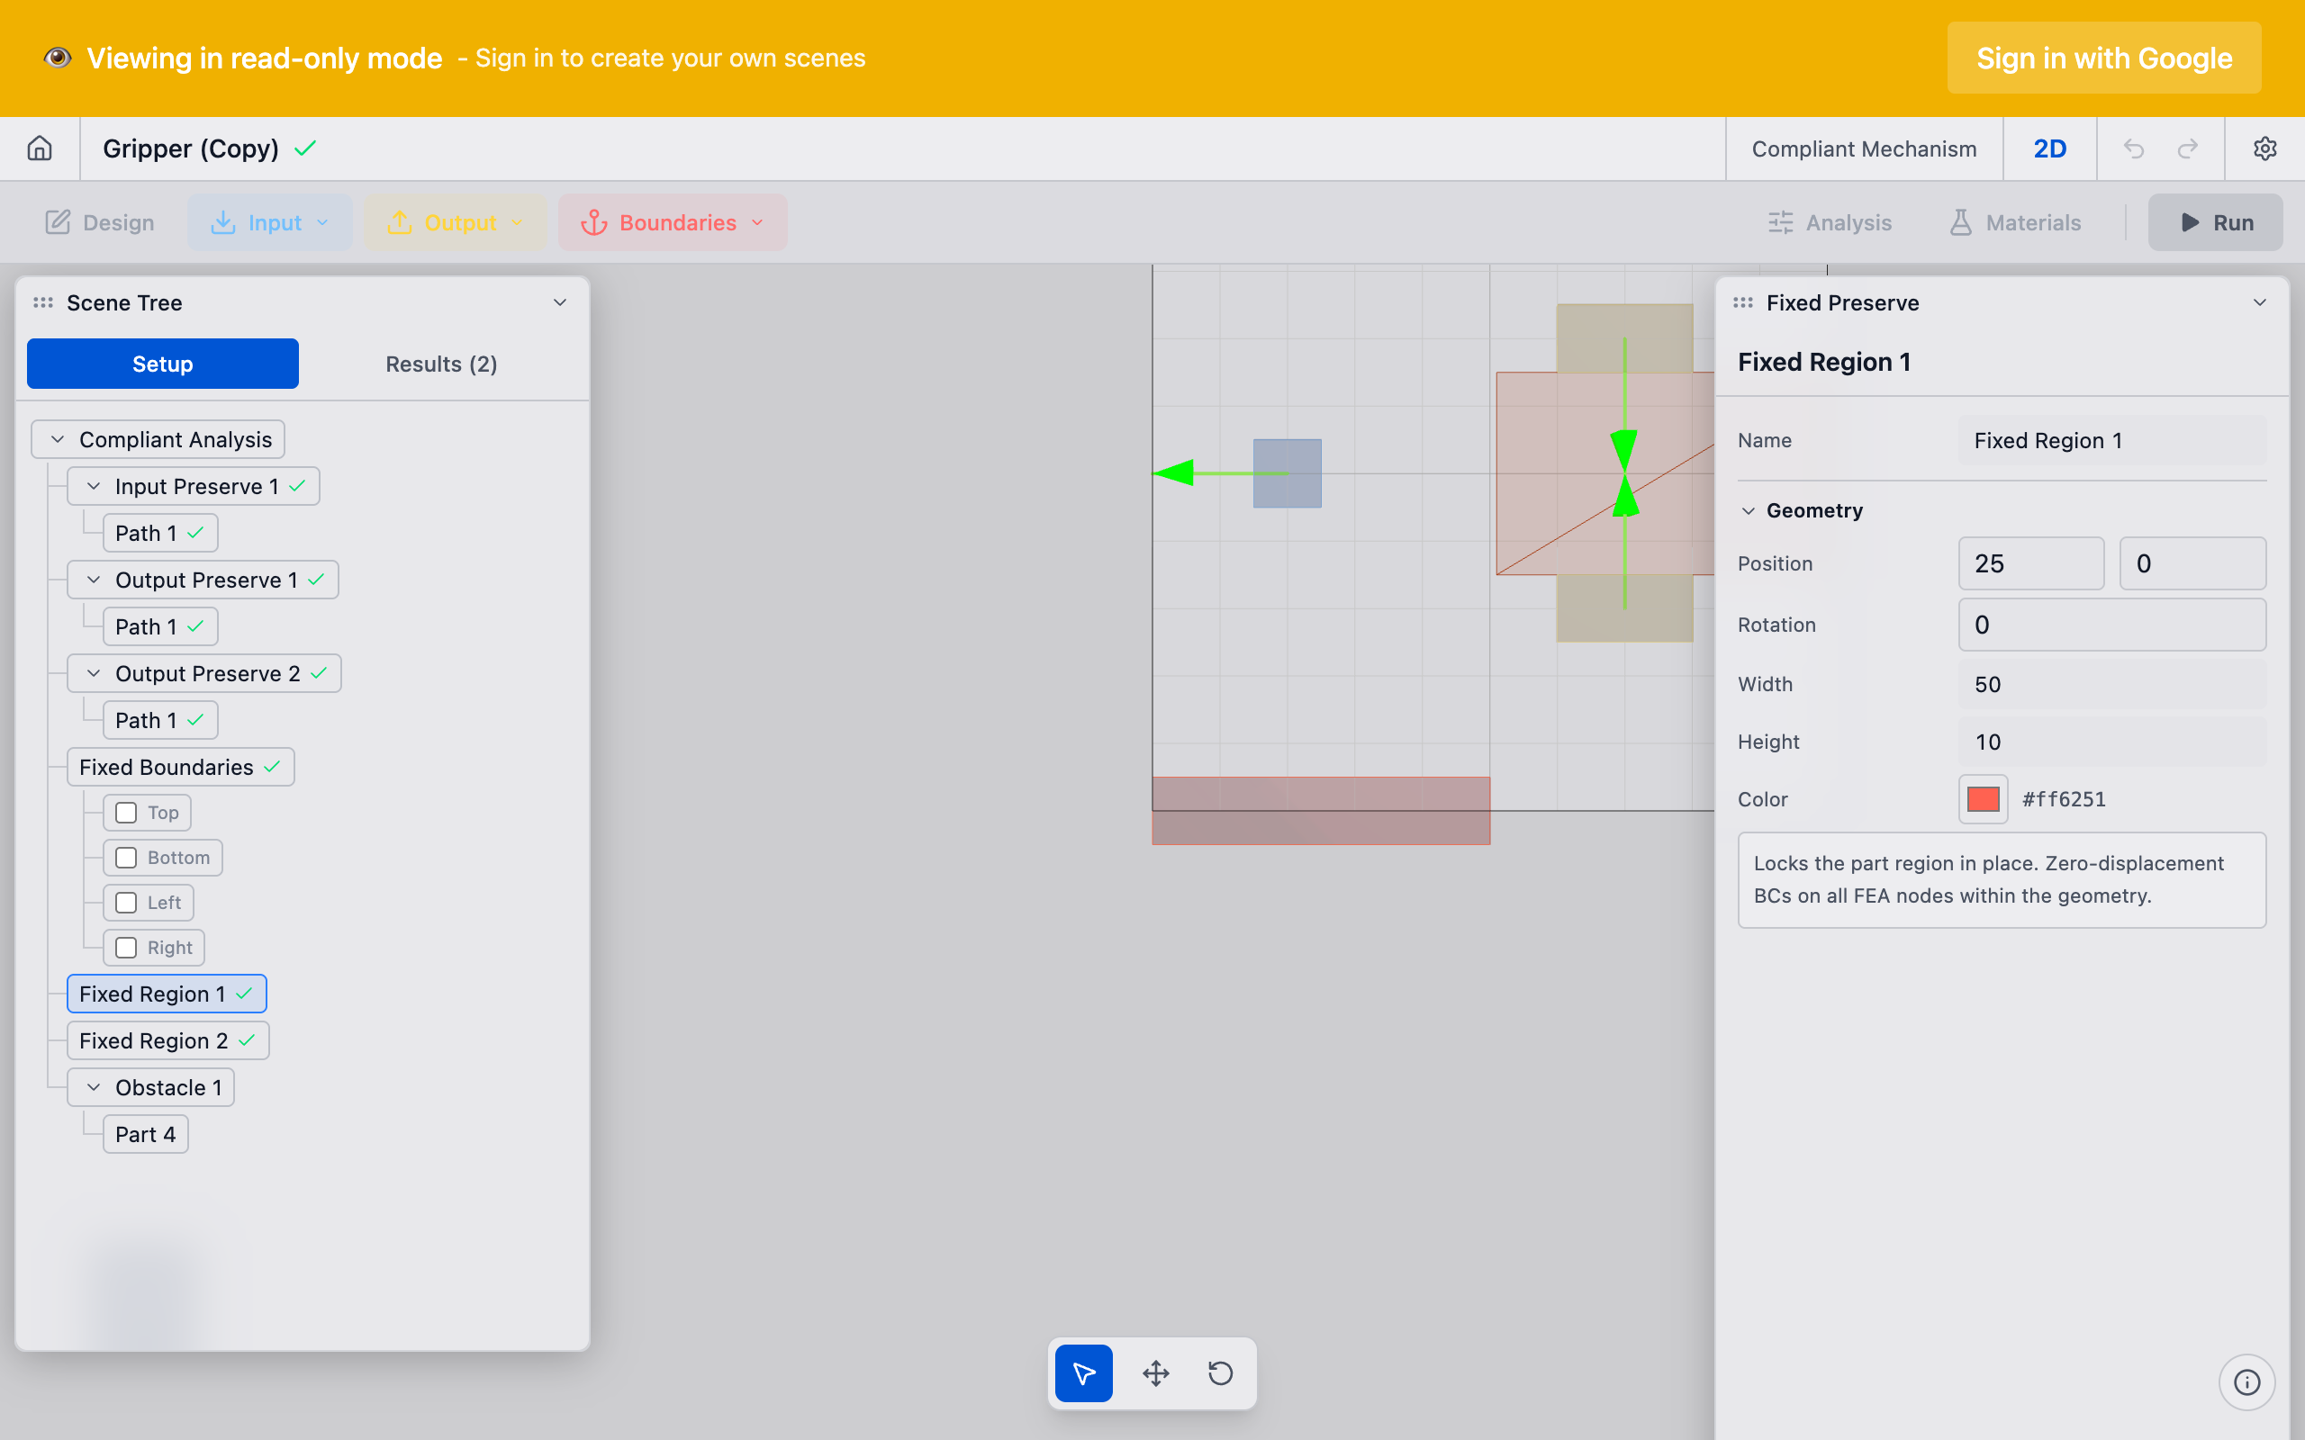Click the #ff6251 color hex value
This screenshot has width=2305, height=1440.
pos(2064,799)
